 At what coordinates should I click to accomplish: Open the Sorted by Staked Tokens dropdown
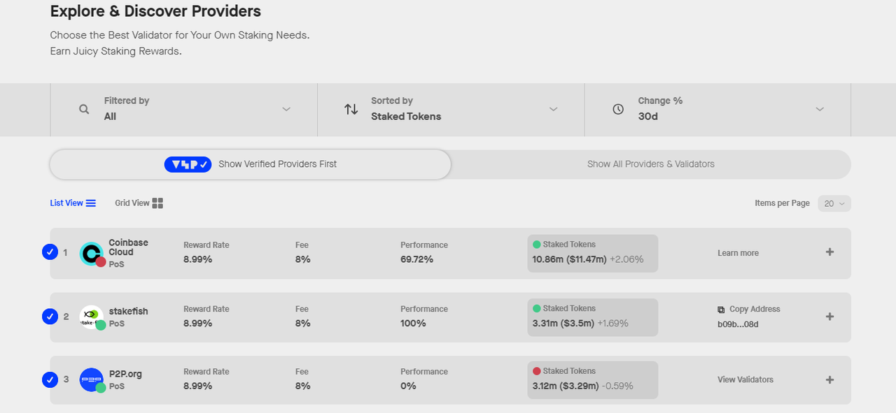(x=451, y=110)
